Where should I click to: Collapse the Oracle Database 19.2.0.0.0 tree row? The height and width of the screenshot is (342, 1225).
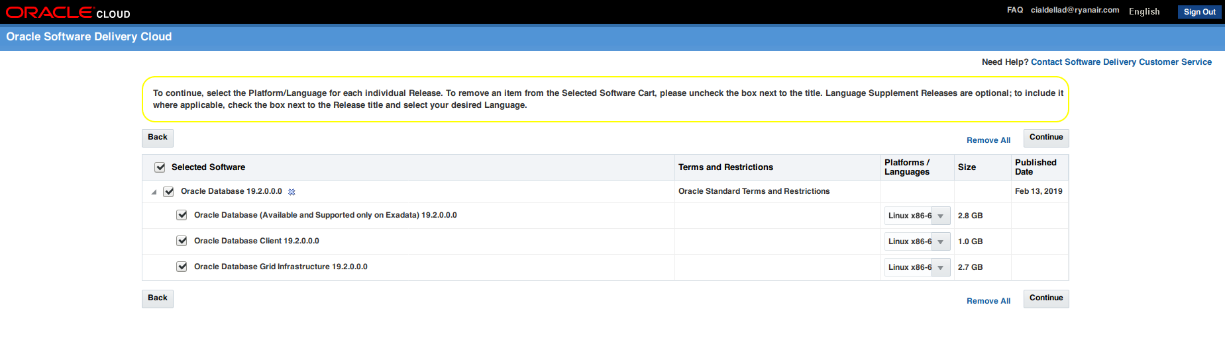click(x=154, y=192)
